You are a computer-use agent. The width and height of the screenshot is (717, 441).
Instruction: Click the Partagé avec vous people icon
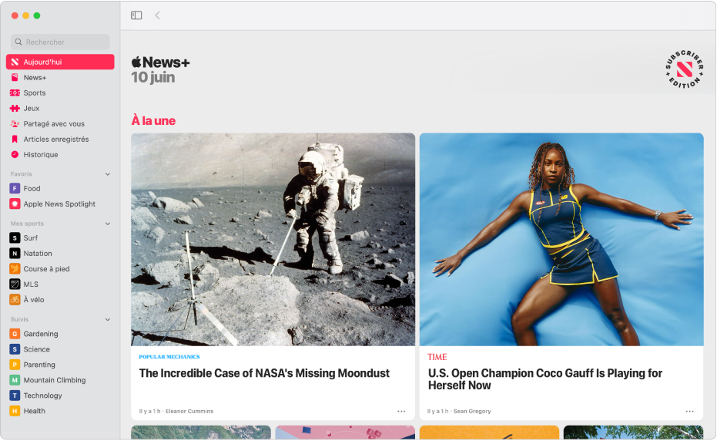click(x=15, y=124)
